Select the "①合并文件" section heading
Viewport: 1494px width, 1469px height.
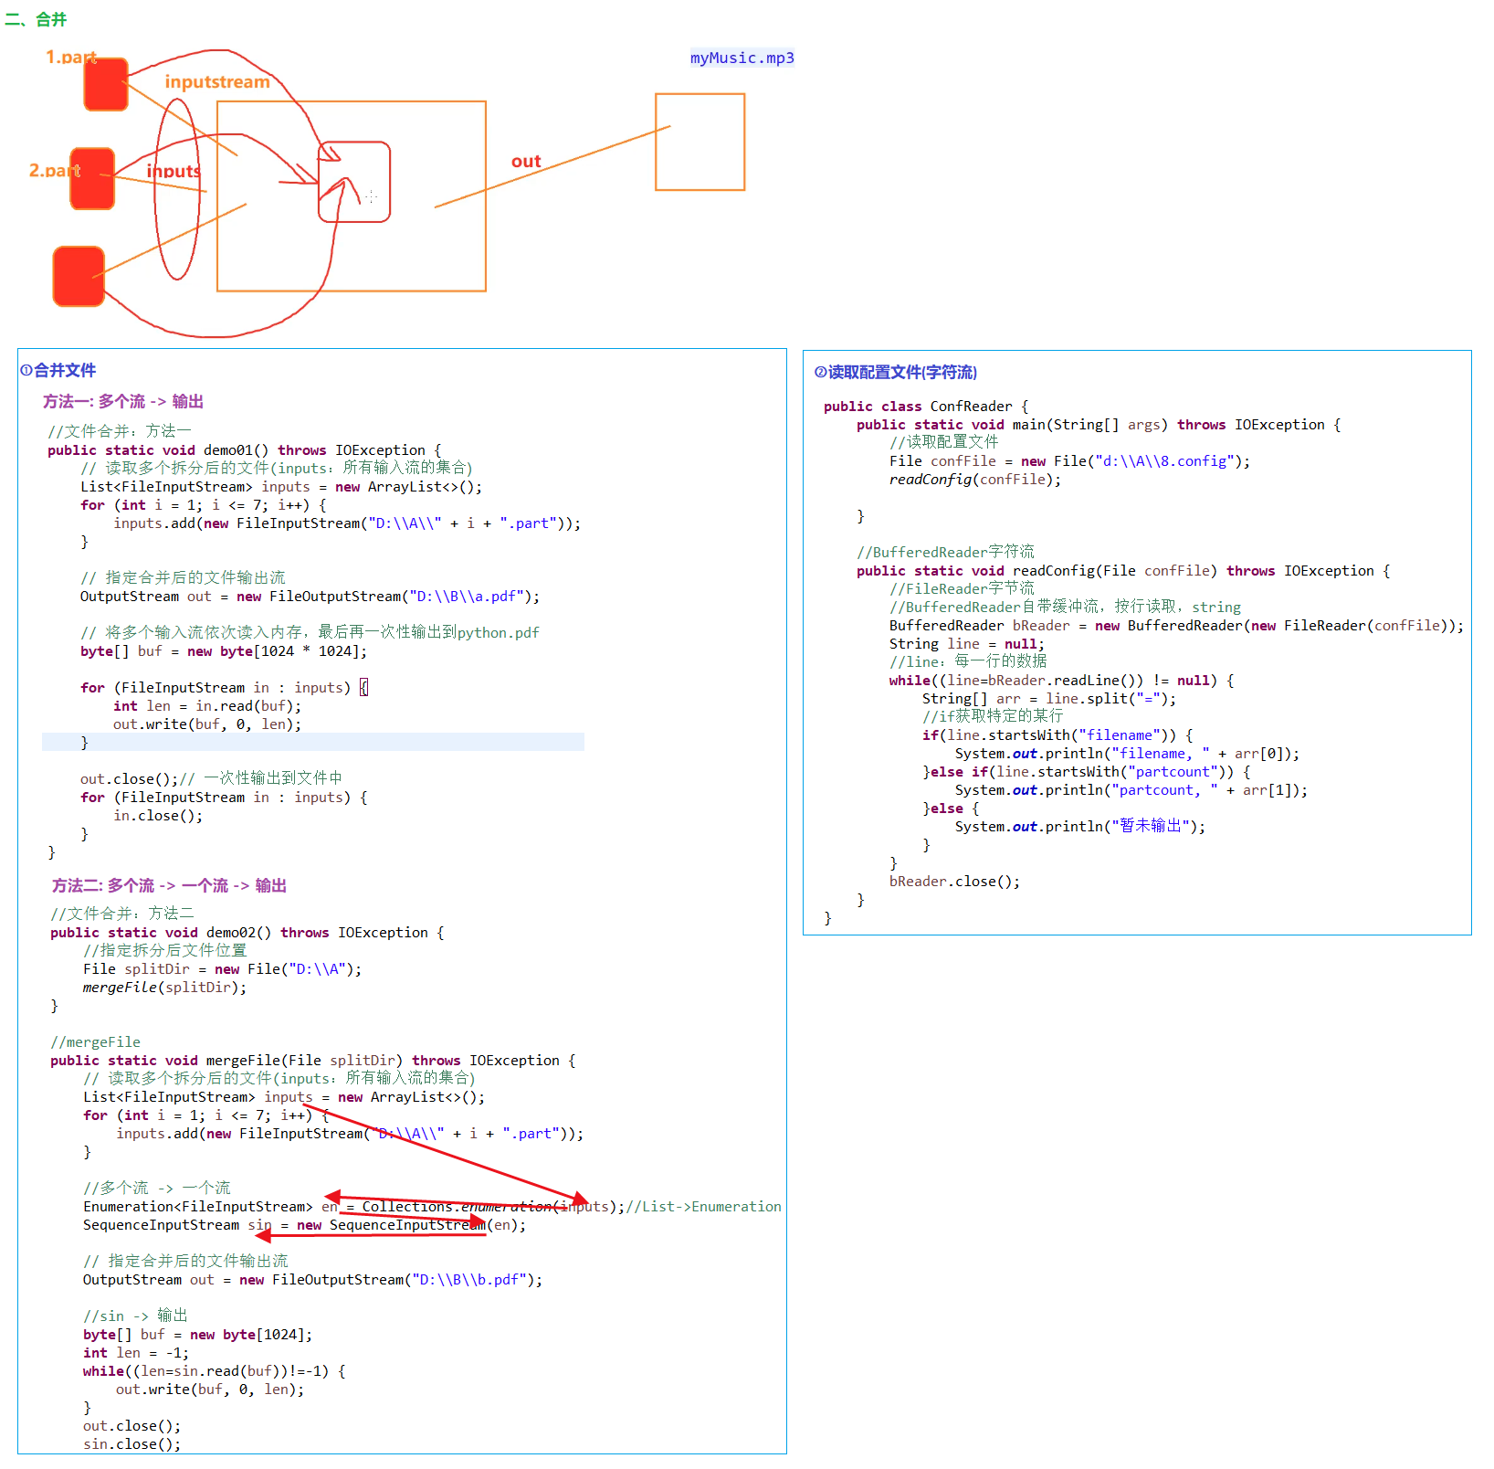click(58, 370)
